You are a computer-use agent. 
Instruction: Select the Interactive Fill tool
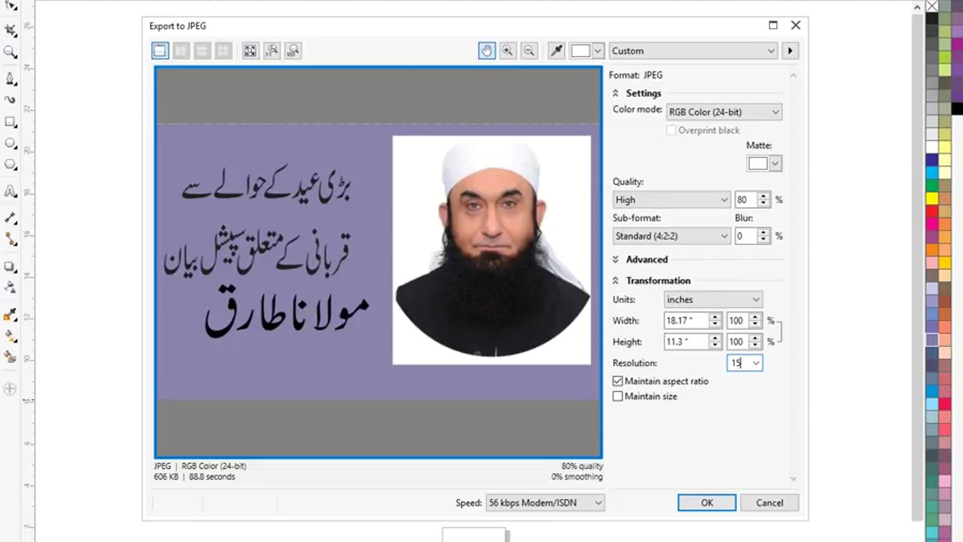pyautogui.click(x=11, y=336)
